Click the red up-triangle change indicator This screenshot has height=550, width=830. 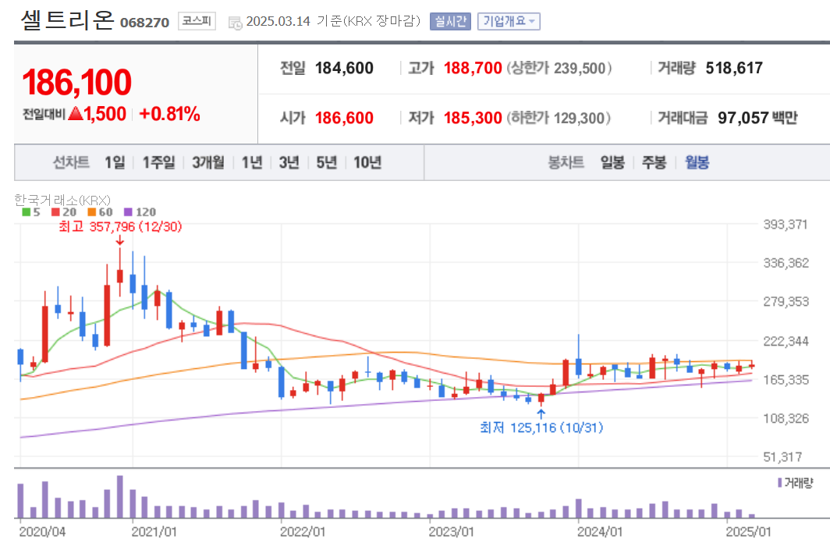[x=76, y=113]
